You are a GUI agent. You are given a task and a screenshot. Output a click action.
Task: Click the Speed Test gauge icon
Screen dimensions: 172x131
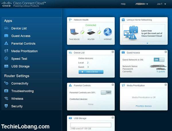[6, 58]
